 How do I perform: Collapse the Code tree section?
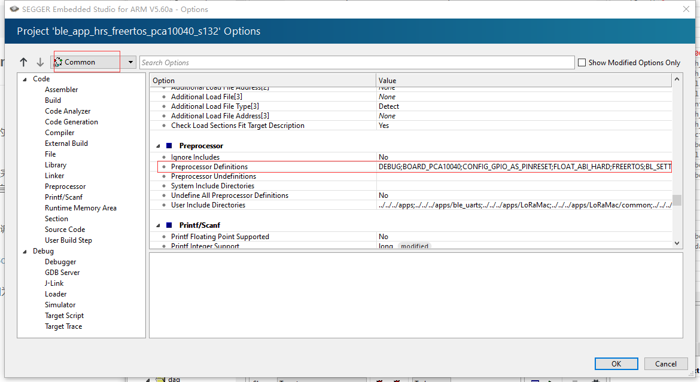pos(24,78)
